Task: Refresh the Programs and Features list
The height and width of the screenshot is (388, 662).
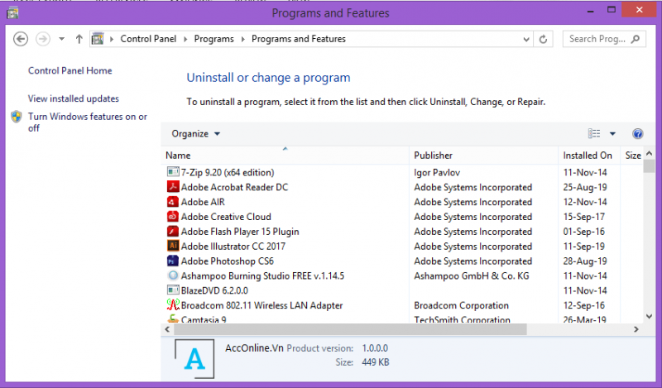Action: 544,39
